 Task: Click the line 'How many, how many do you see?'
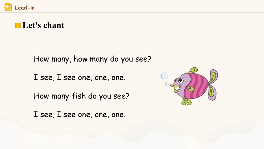click(x=93, y=59)
